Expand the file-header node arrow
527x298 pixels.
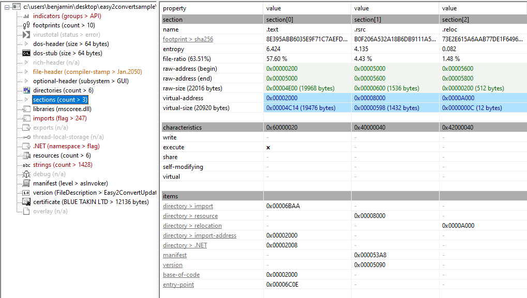tap(27, 72)
